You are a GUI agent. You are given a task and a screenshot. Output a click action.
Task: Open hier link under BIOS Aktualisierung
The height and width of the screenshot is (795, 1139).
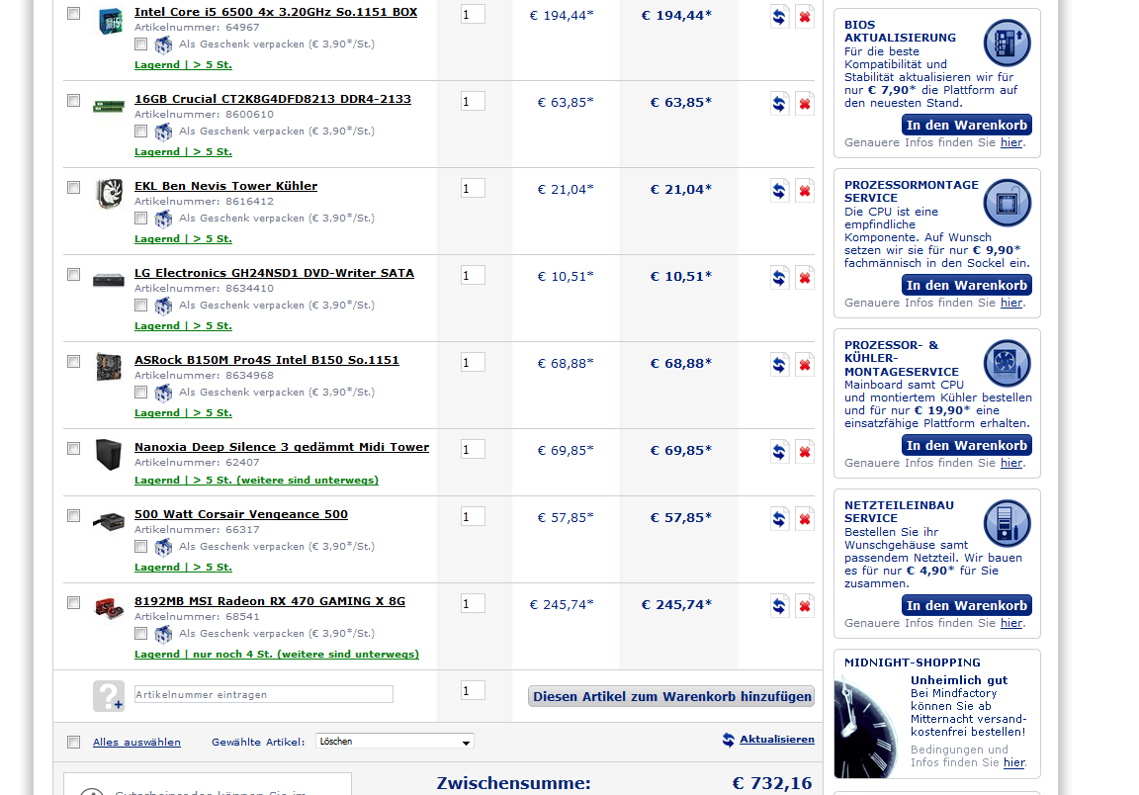pos(1011,142)
